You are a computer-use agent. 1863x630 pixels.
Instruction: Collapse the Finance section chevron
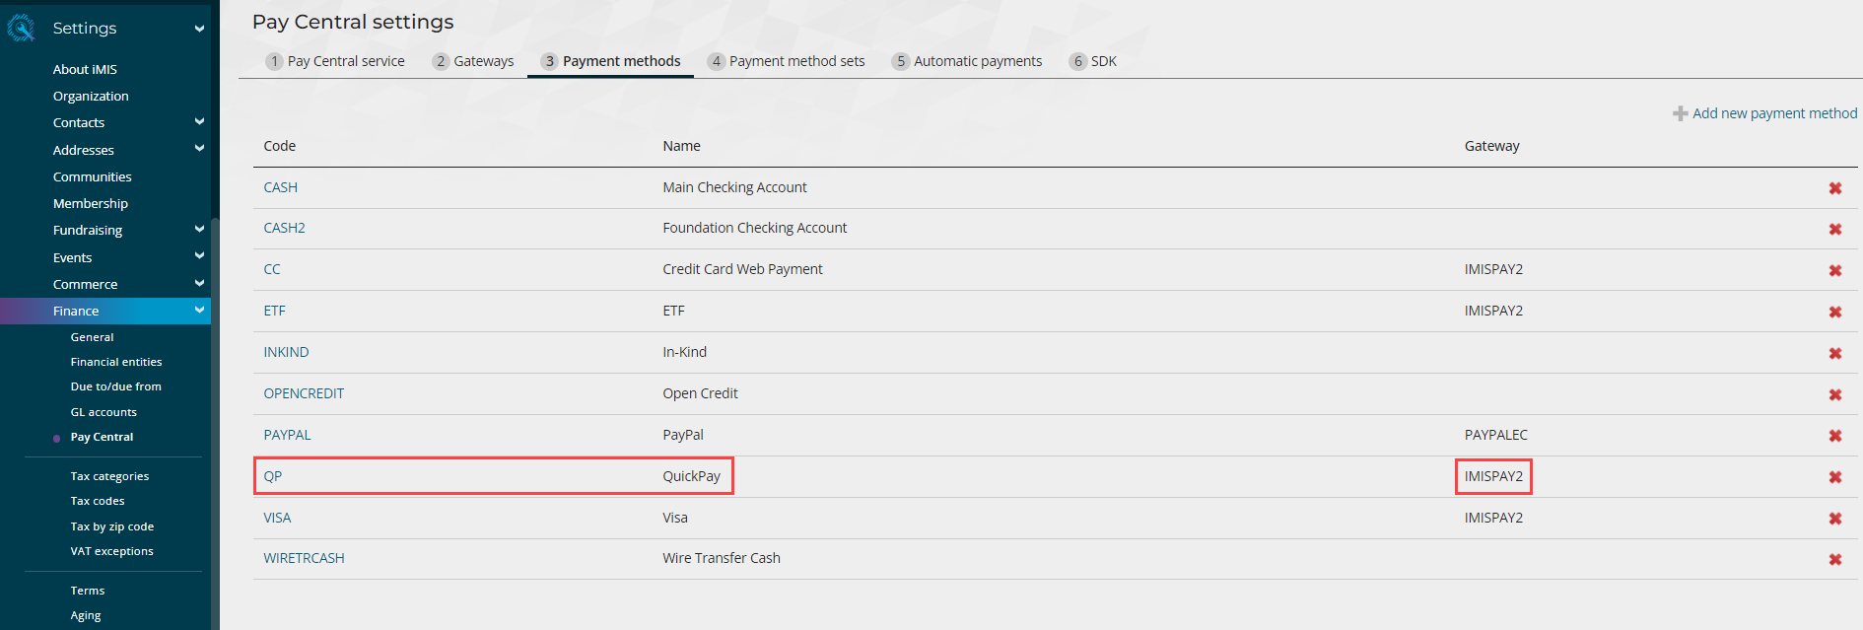[199, 311]
